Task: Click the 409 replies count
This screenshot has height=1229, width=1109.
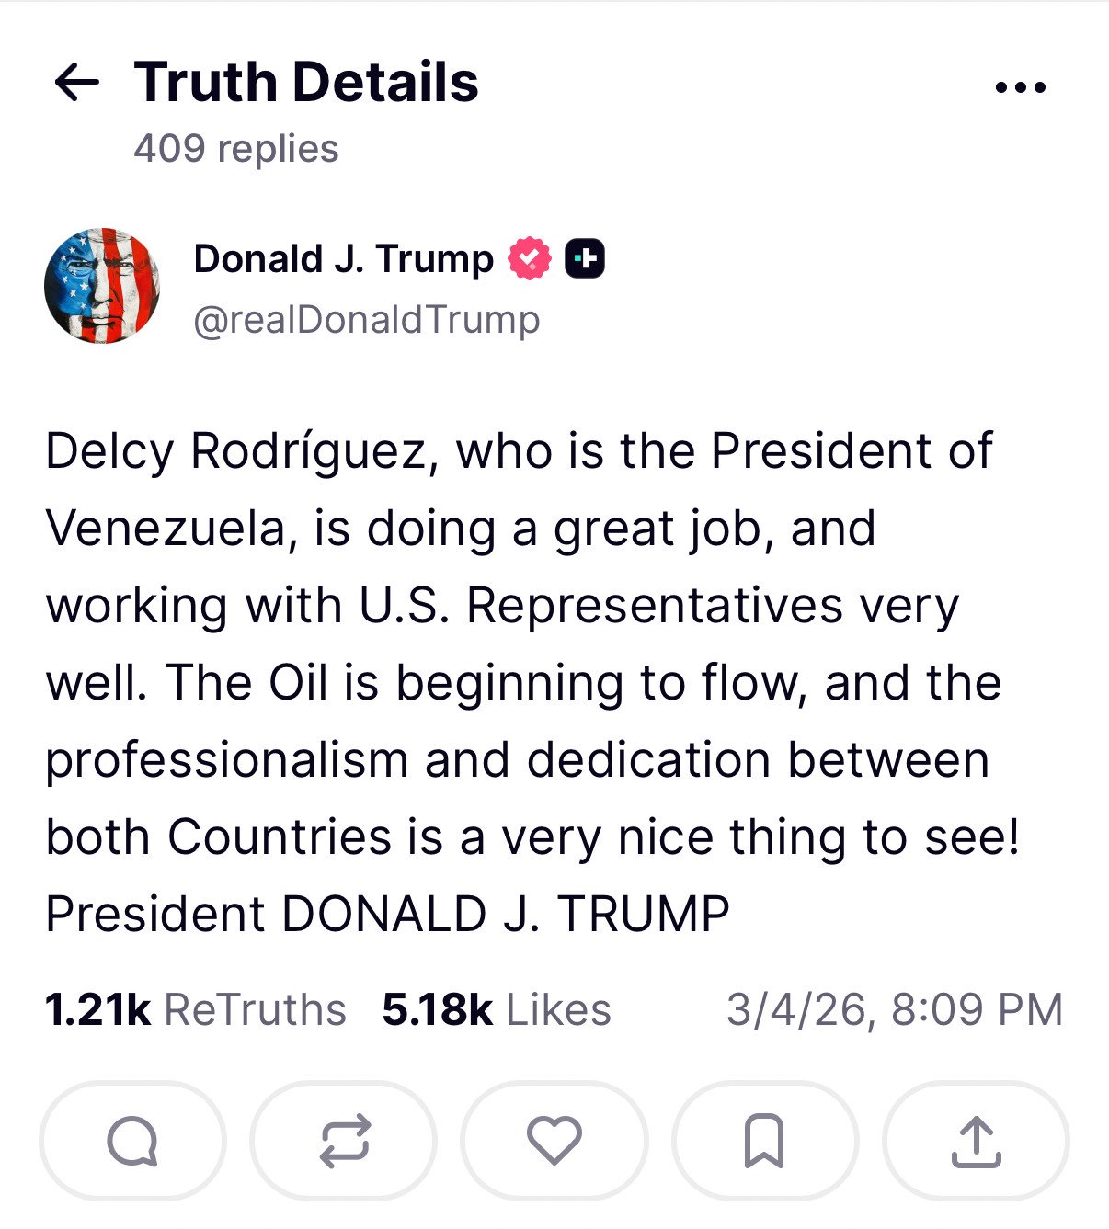Action: 236,149
